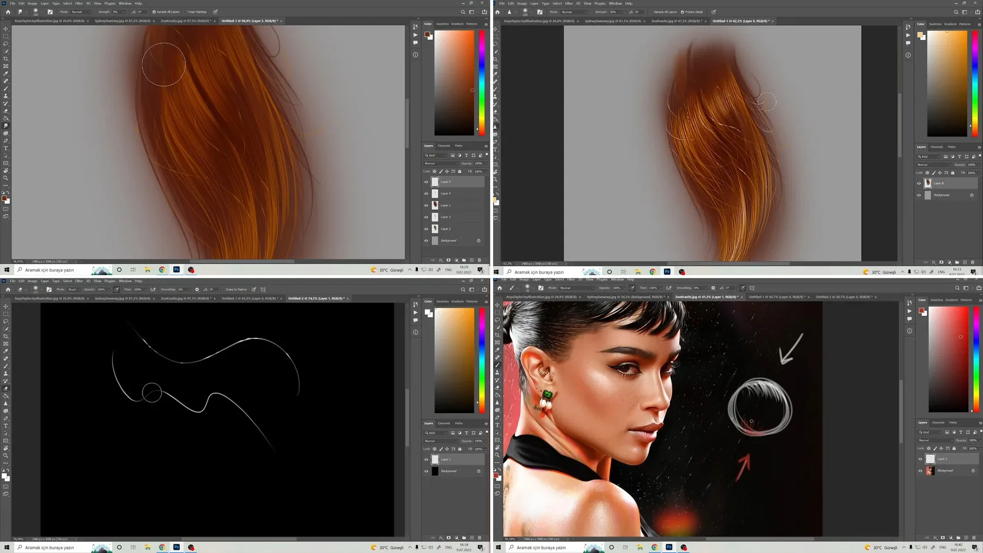The height and width of the screenshot is (553, 983).
Task: Add a layer mask in top-left Layers panel
Action: click(449, 260)
